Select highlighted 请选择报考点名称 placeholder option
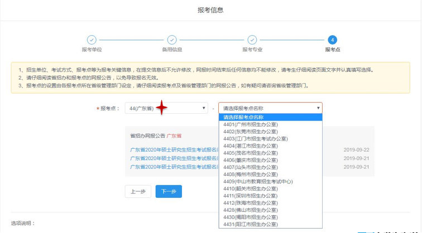This screenshot has width=422, height=233. pos(270,117)
